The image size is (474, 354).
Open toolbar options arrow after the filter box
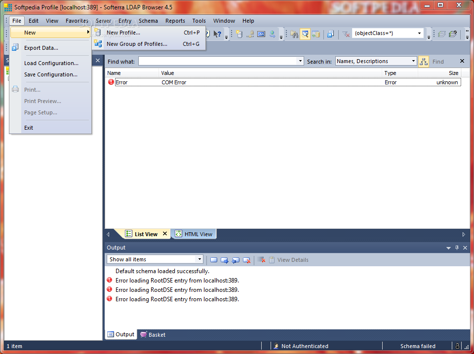pyautogui.click(x=429, y=37)
